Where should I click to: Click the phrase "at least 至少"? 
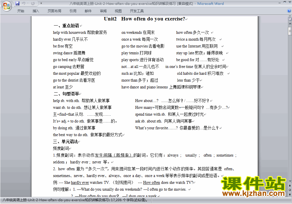pyautogui.click(x=63, y=87)
